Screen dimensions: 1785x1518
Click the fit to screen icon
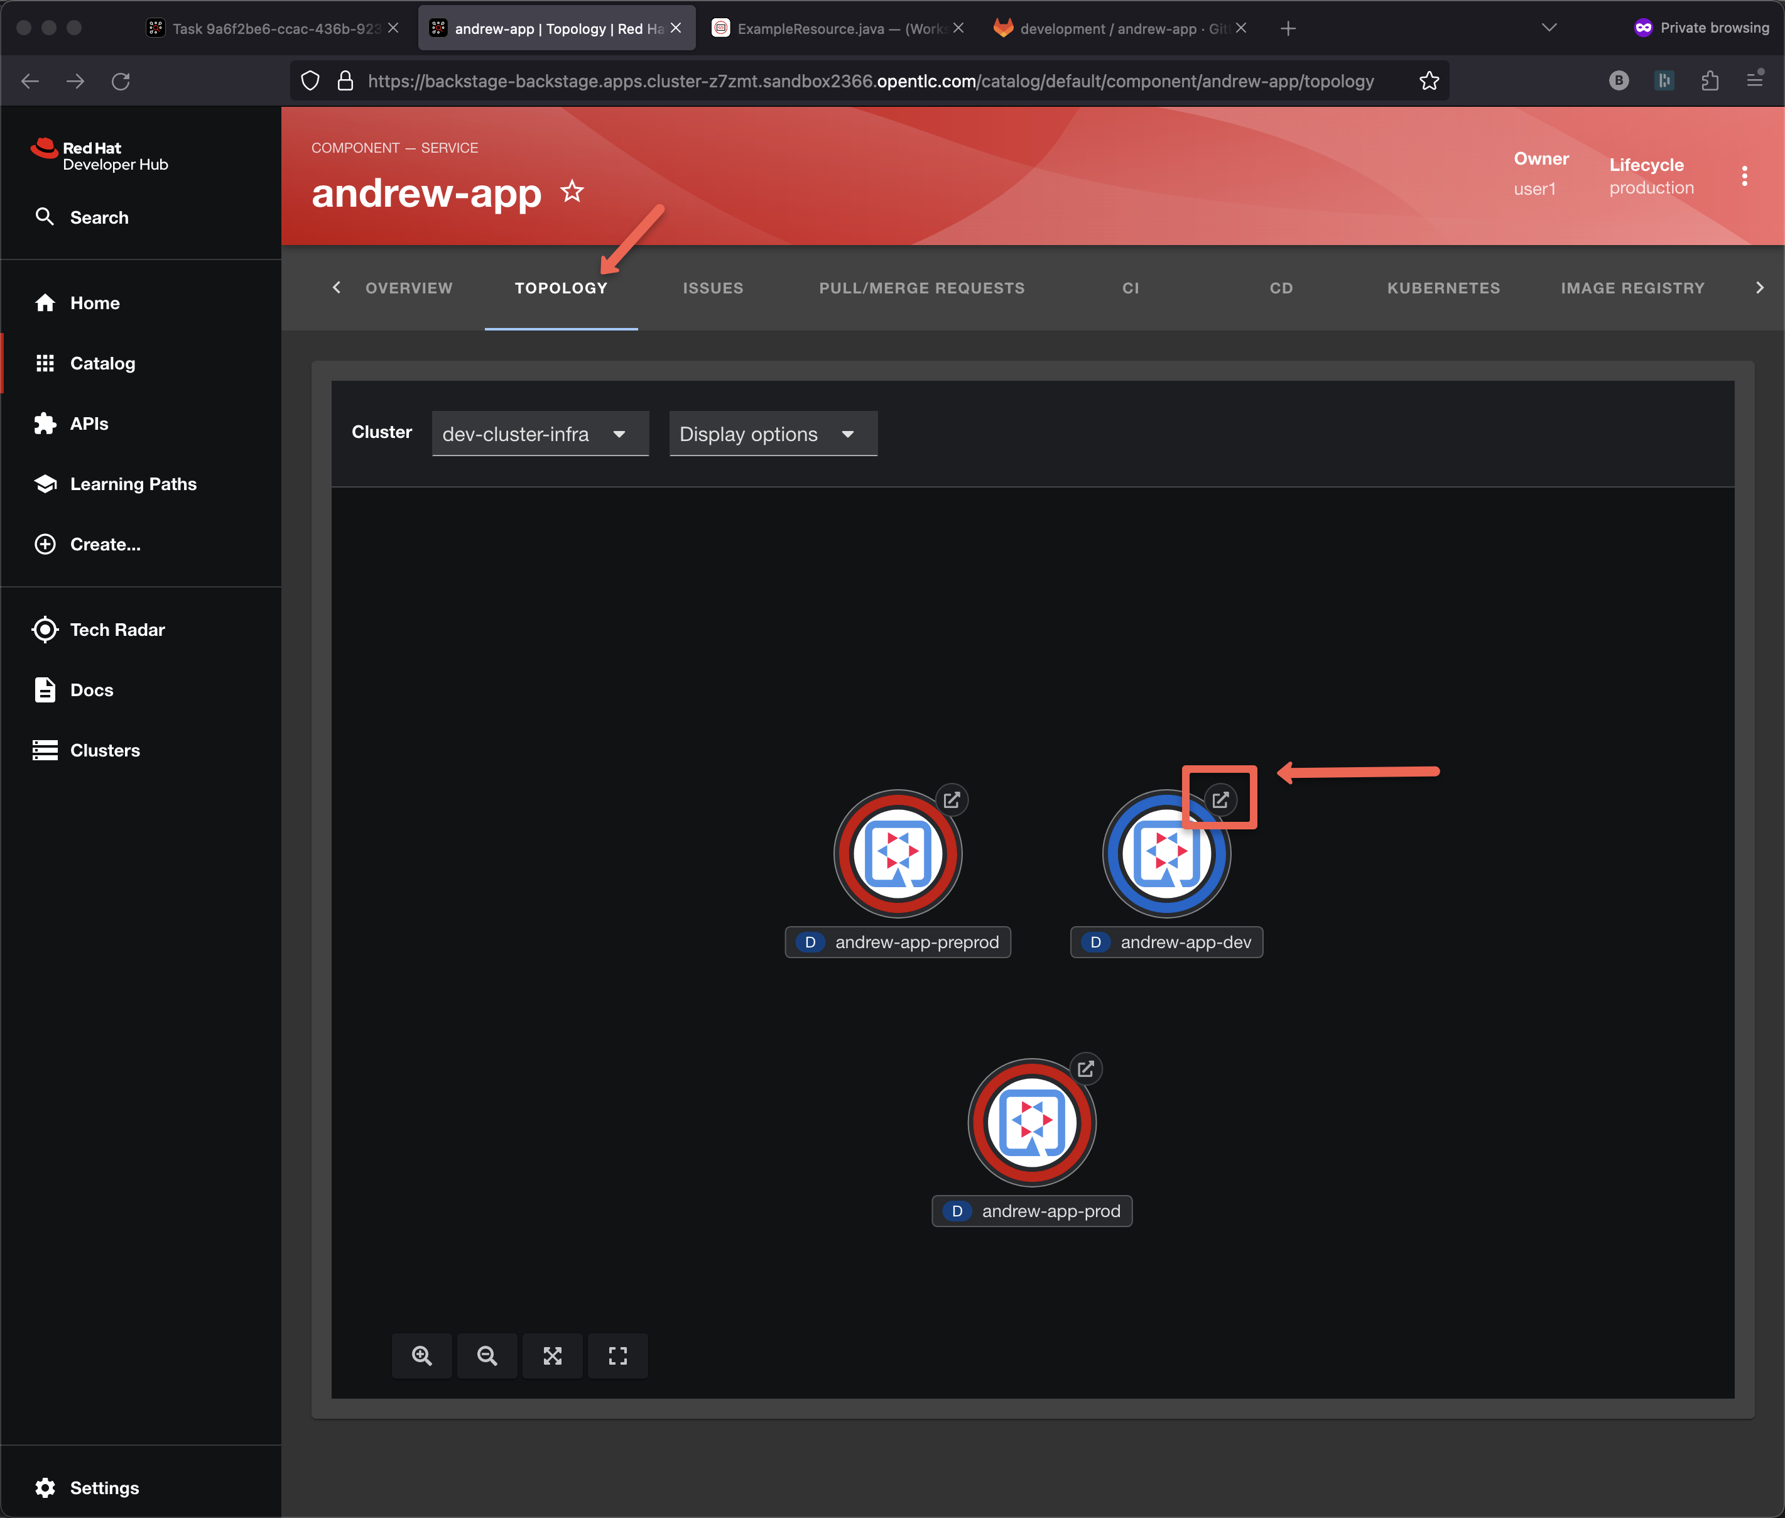point(552,1355)
